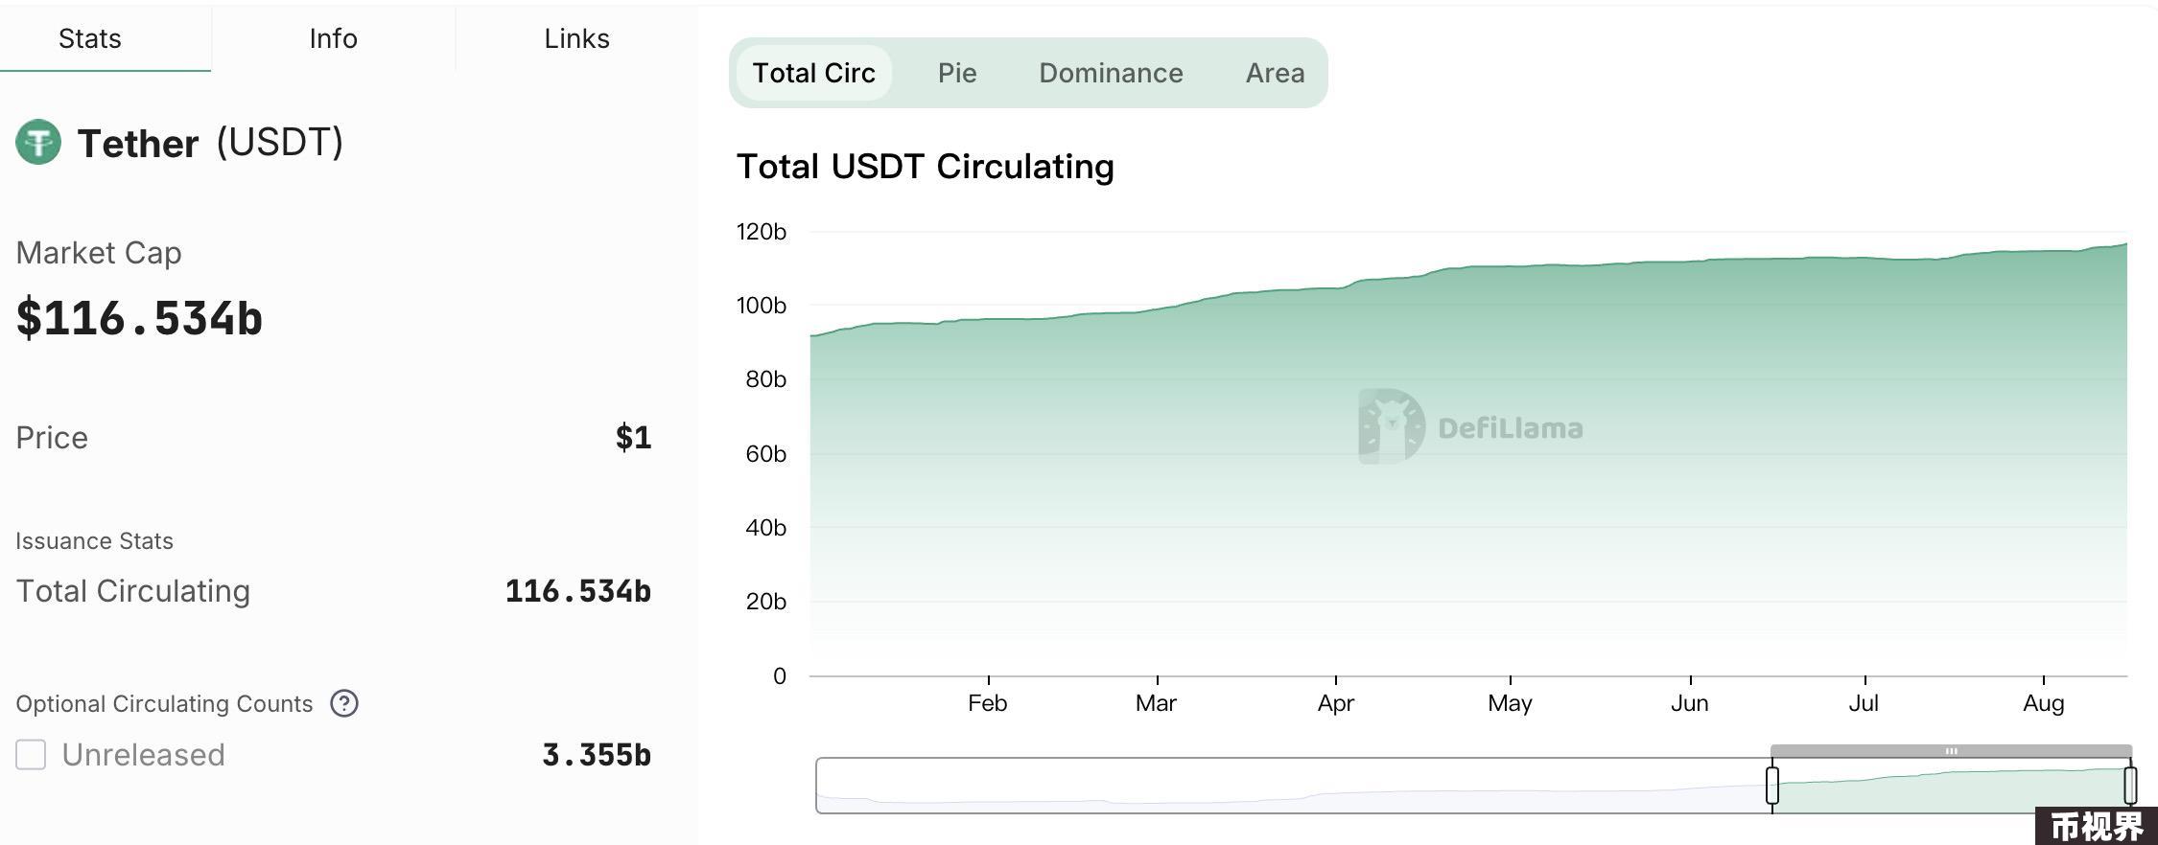2158x845 pixels.
Task: Click the gray bar above the range selection
Action: (1951, 751)
